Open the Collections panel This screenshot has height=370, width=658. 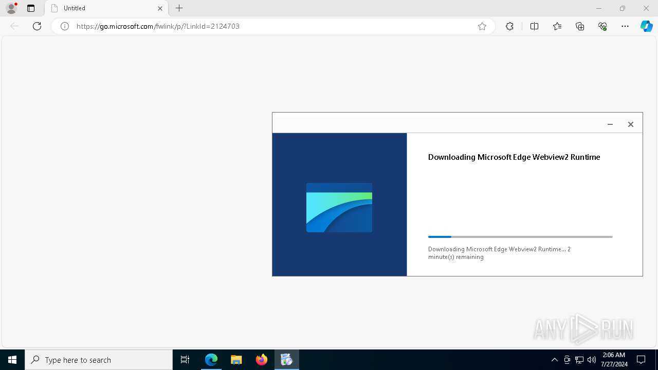[x=580, y=26]
